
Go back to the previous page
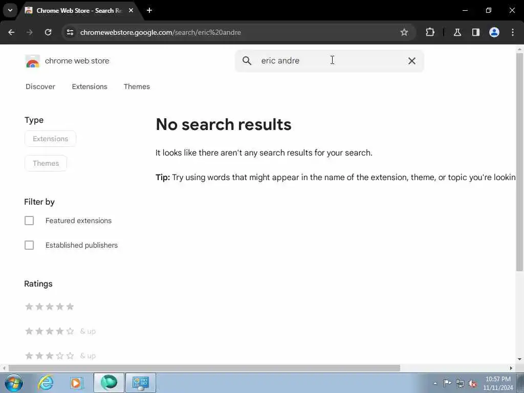11,32
